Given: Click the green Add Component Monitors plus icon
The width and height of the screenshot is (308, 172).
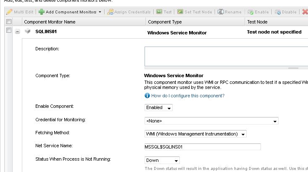Looking at the screenshot, I should coord(42,12).
